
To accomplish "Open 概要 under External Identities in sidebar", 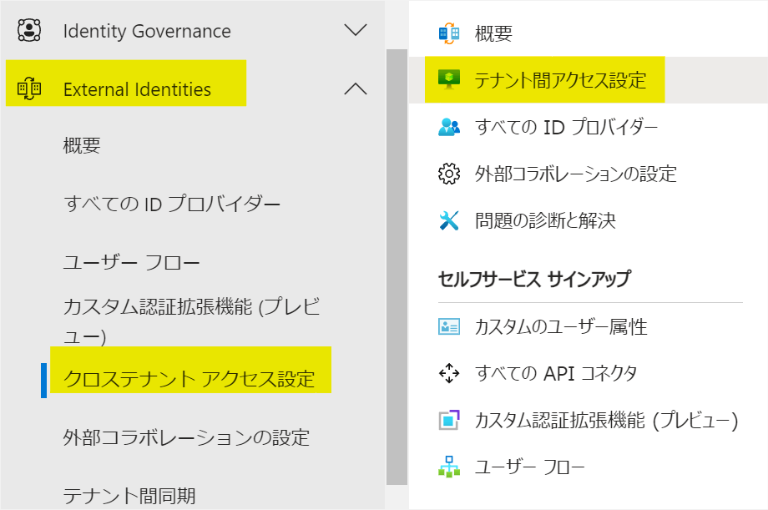I will [x=82, y=145].
